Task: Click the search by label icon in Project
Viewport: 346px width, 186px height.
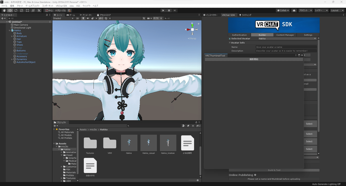Action: click(188, 126)
